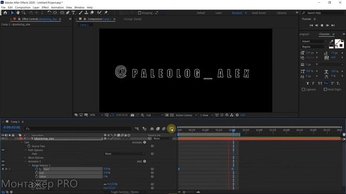Open the Animation menu

[x=57, y=8]
